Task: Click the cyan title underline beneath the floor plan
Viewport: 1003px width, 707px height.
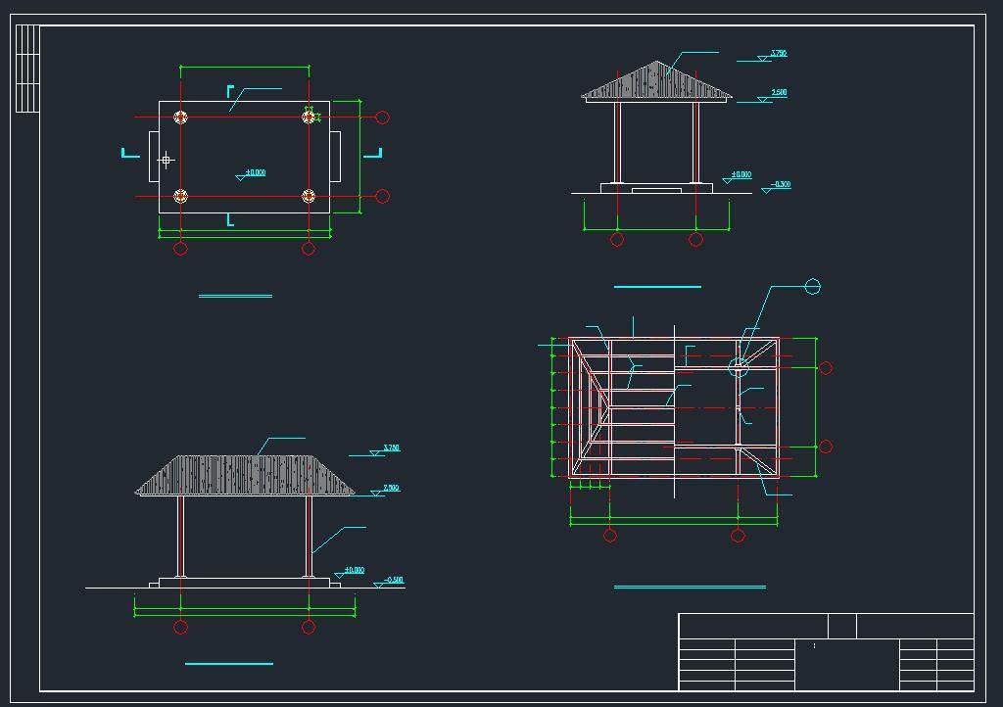Action: (x=235, y=295)
